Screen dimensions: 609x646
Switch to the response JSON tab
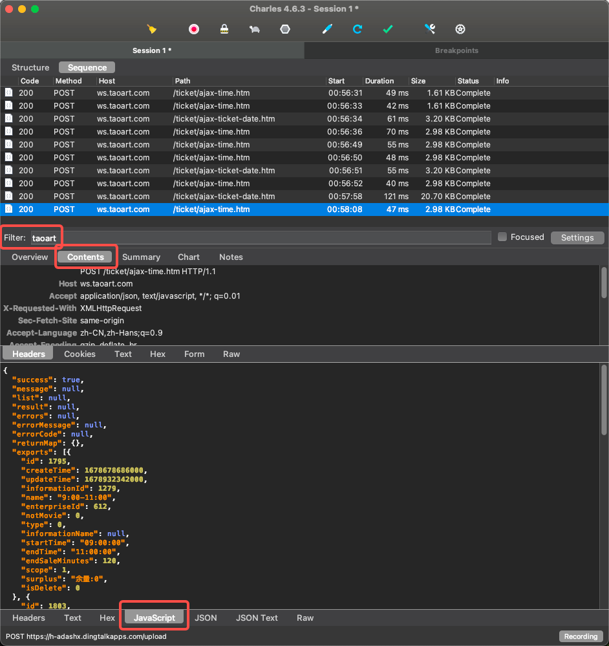[206, 618]
